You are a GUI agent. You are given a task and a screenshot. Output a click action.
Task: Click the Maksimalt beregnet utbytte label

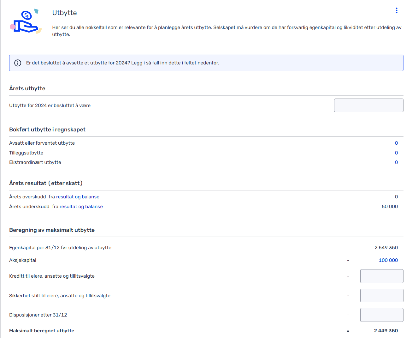tap(42, 331)
